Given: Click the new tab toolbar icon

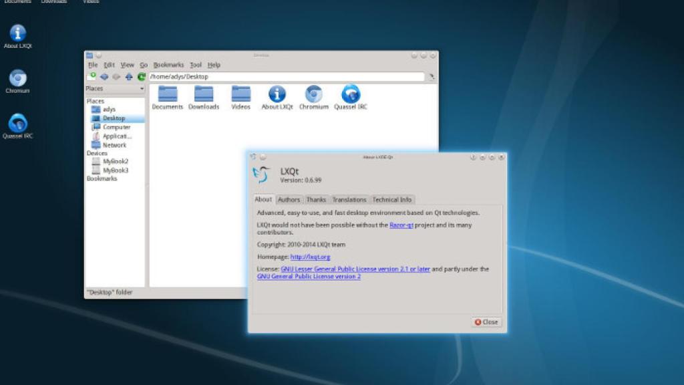Looking at the screenshot, I should [x=92, y=77].
